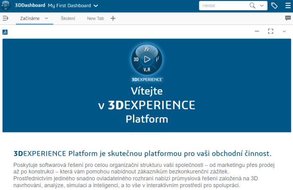293x190 pixels.
Task: Open the search options chevron
Action: (262, 5)
